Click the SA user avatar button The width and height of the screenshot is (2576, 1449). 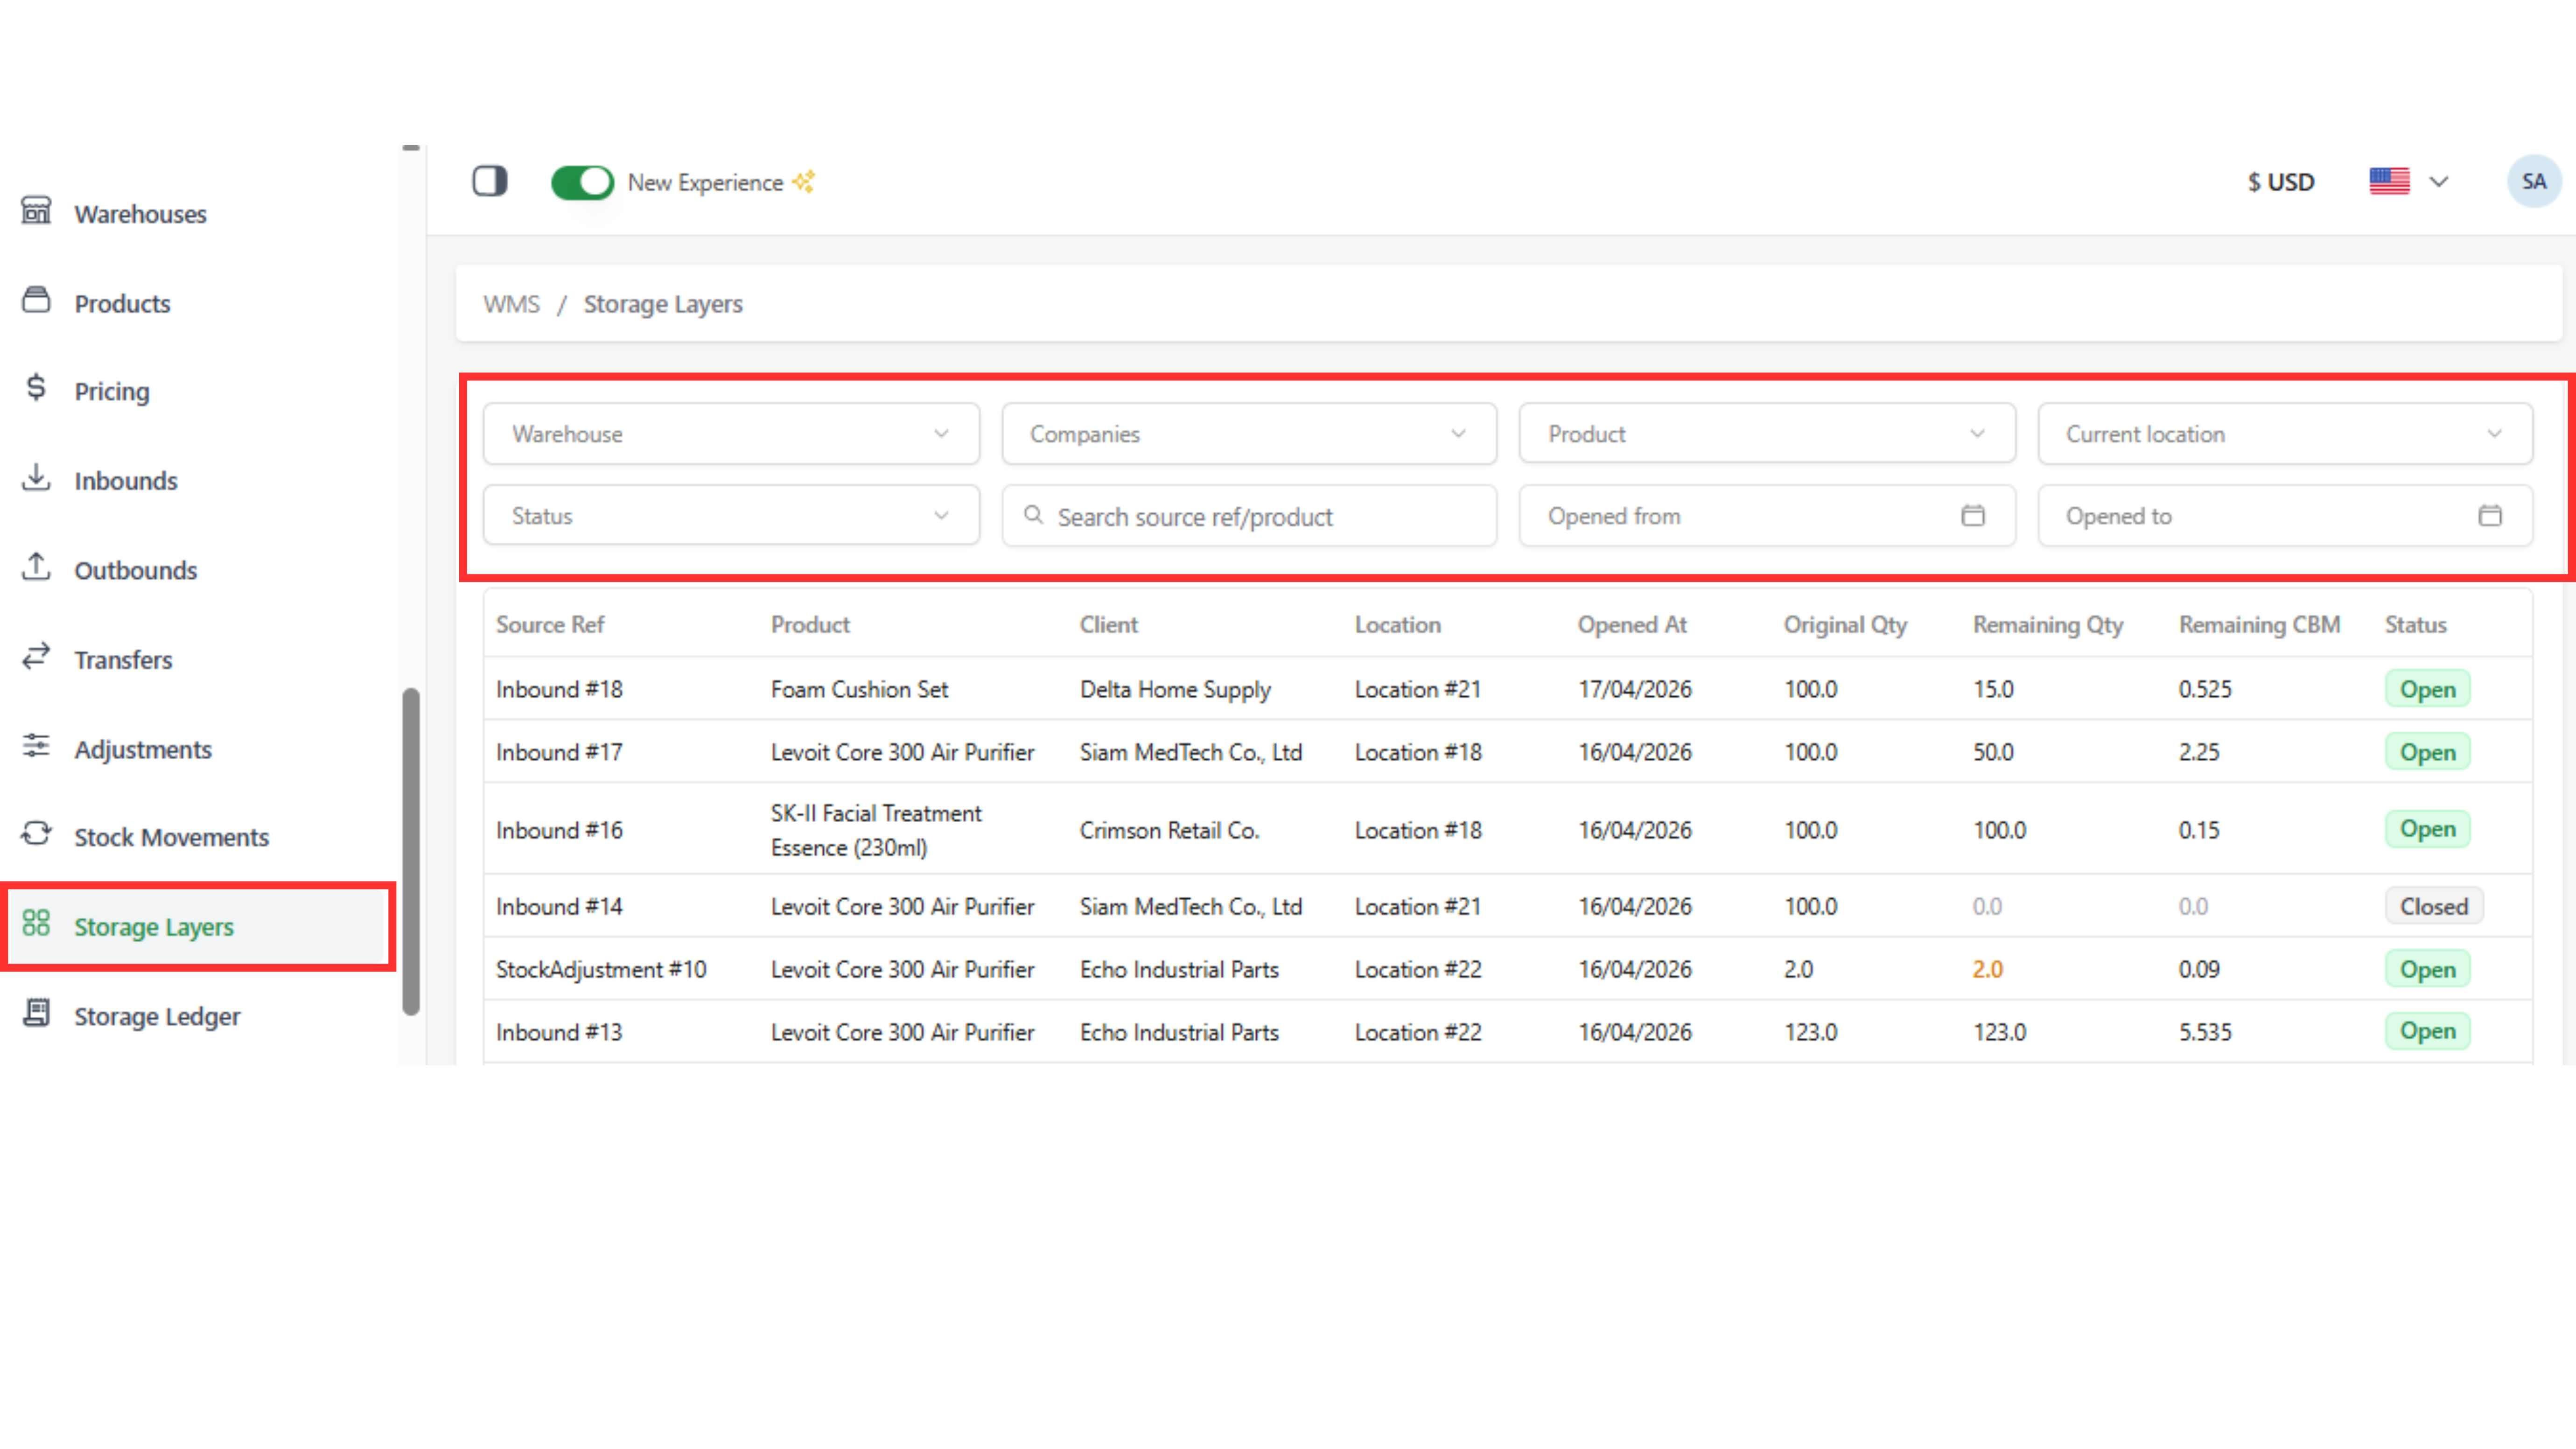click(2533, 182)
